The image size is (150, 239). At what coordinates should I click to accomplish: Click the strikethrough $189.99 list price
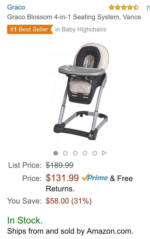59,165
